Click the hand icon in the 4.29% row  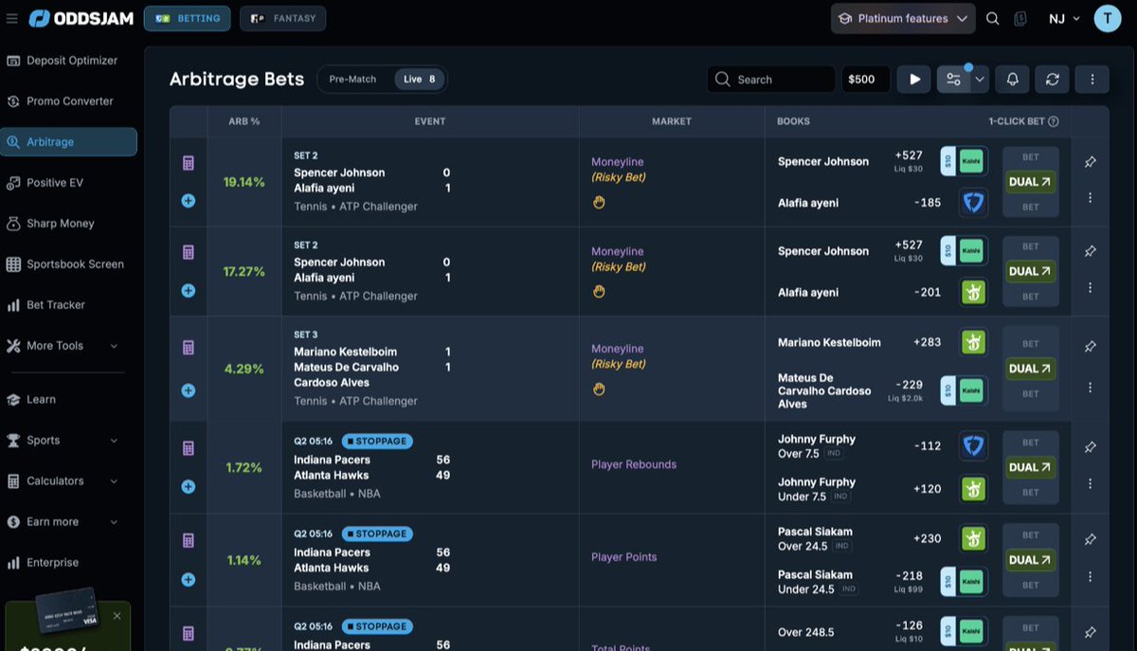point(599,389)
